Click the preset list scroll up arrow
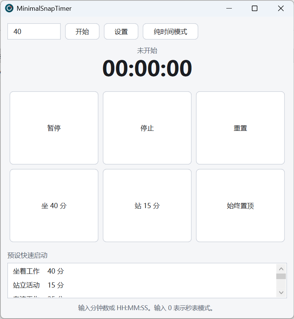The height and width of the screenshot is (319, 294). (x=281, y=269)
